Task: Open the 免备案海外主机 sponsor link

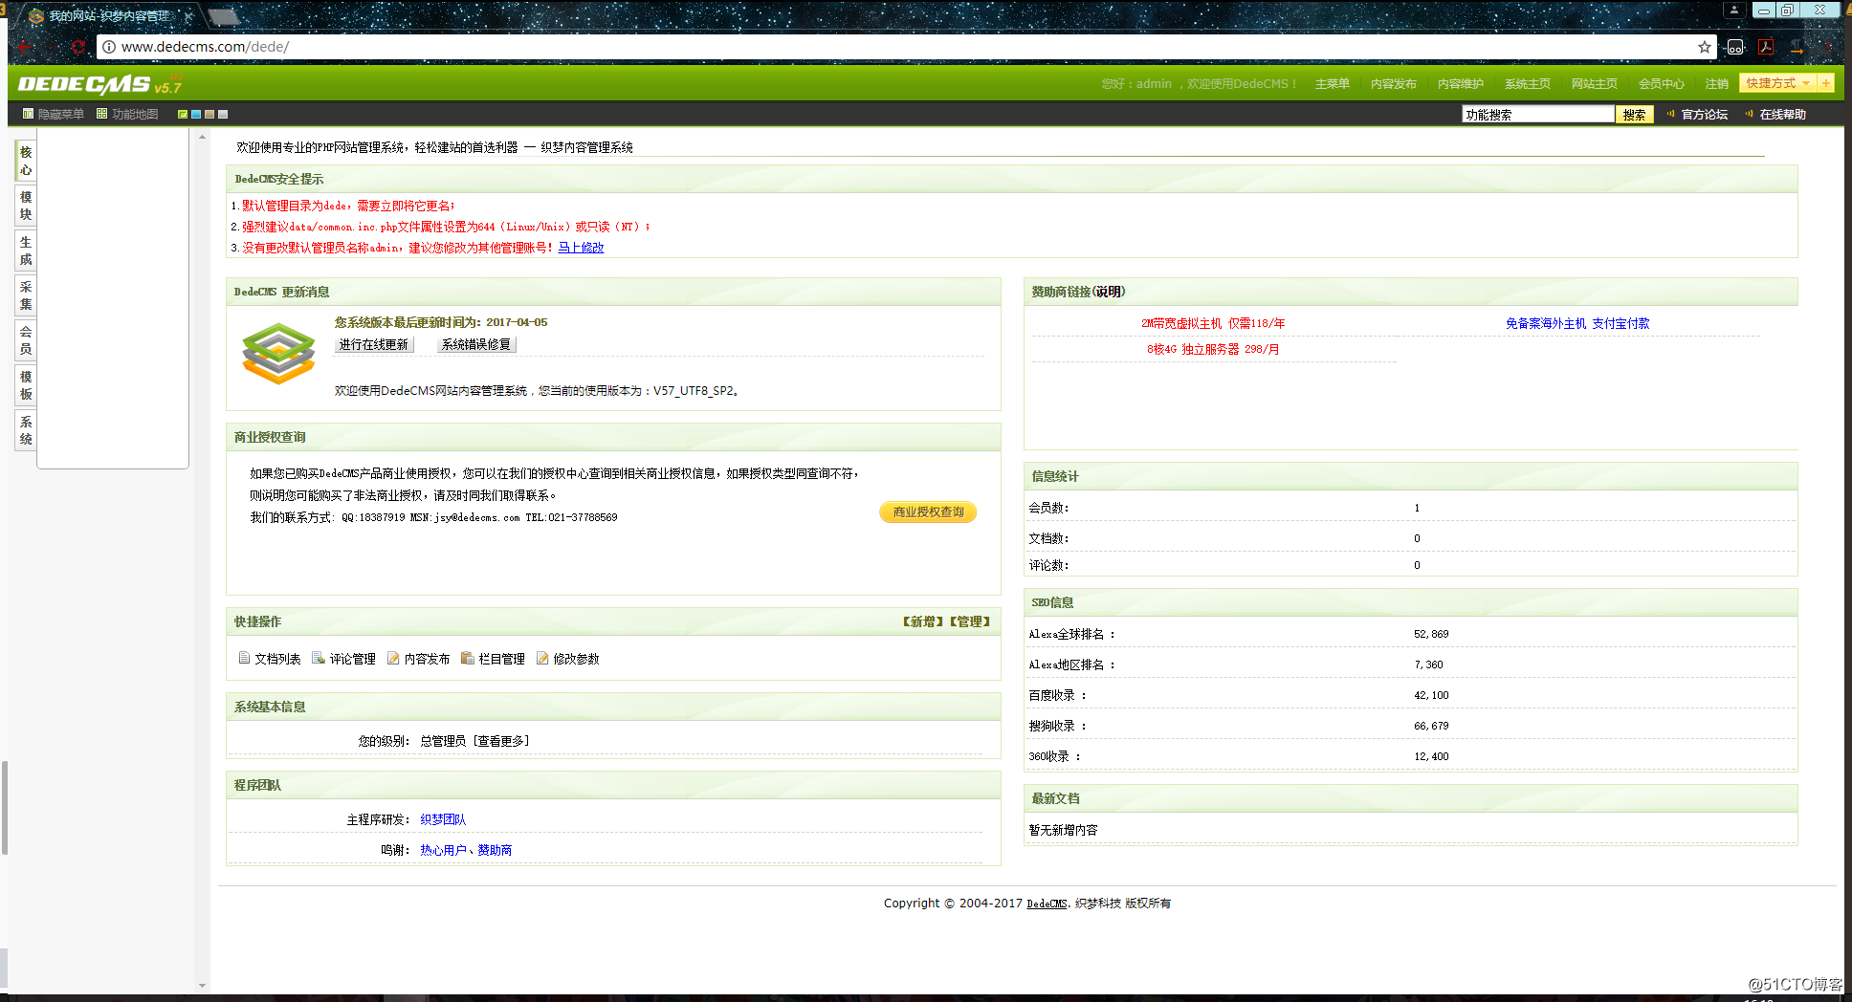Action: pyautogui.click(x=1577, y=323)
